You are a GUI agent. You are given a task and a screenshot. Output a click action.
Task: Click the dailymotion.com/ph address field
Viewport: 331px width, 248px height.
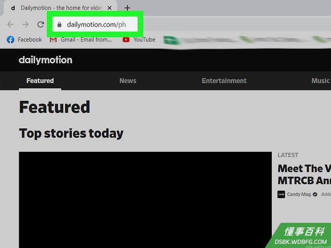(x=95, y=25)
